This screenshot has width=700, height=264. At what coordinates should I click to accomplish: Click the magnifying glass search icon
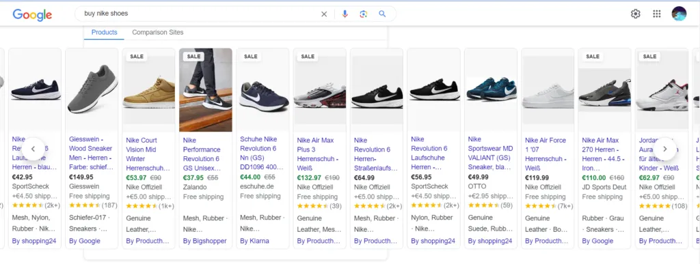tap(382, 14)
